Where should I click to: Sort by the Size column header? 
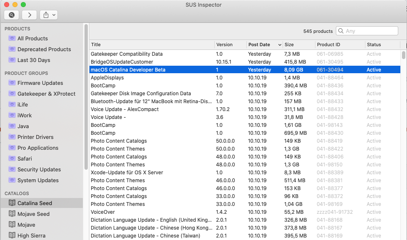[299, 45]
